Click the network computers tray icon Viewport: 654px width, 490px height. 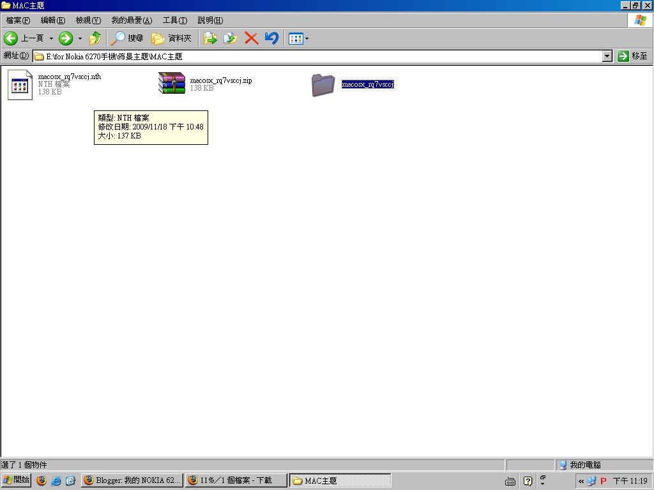[591, 481]
